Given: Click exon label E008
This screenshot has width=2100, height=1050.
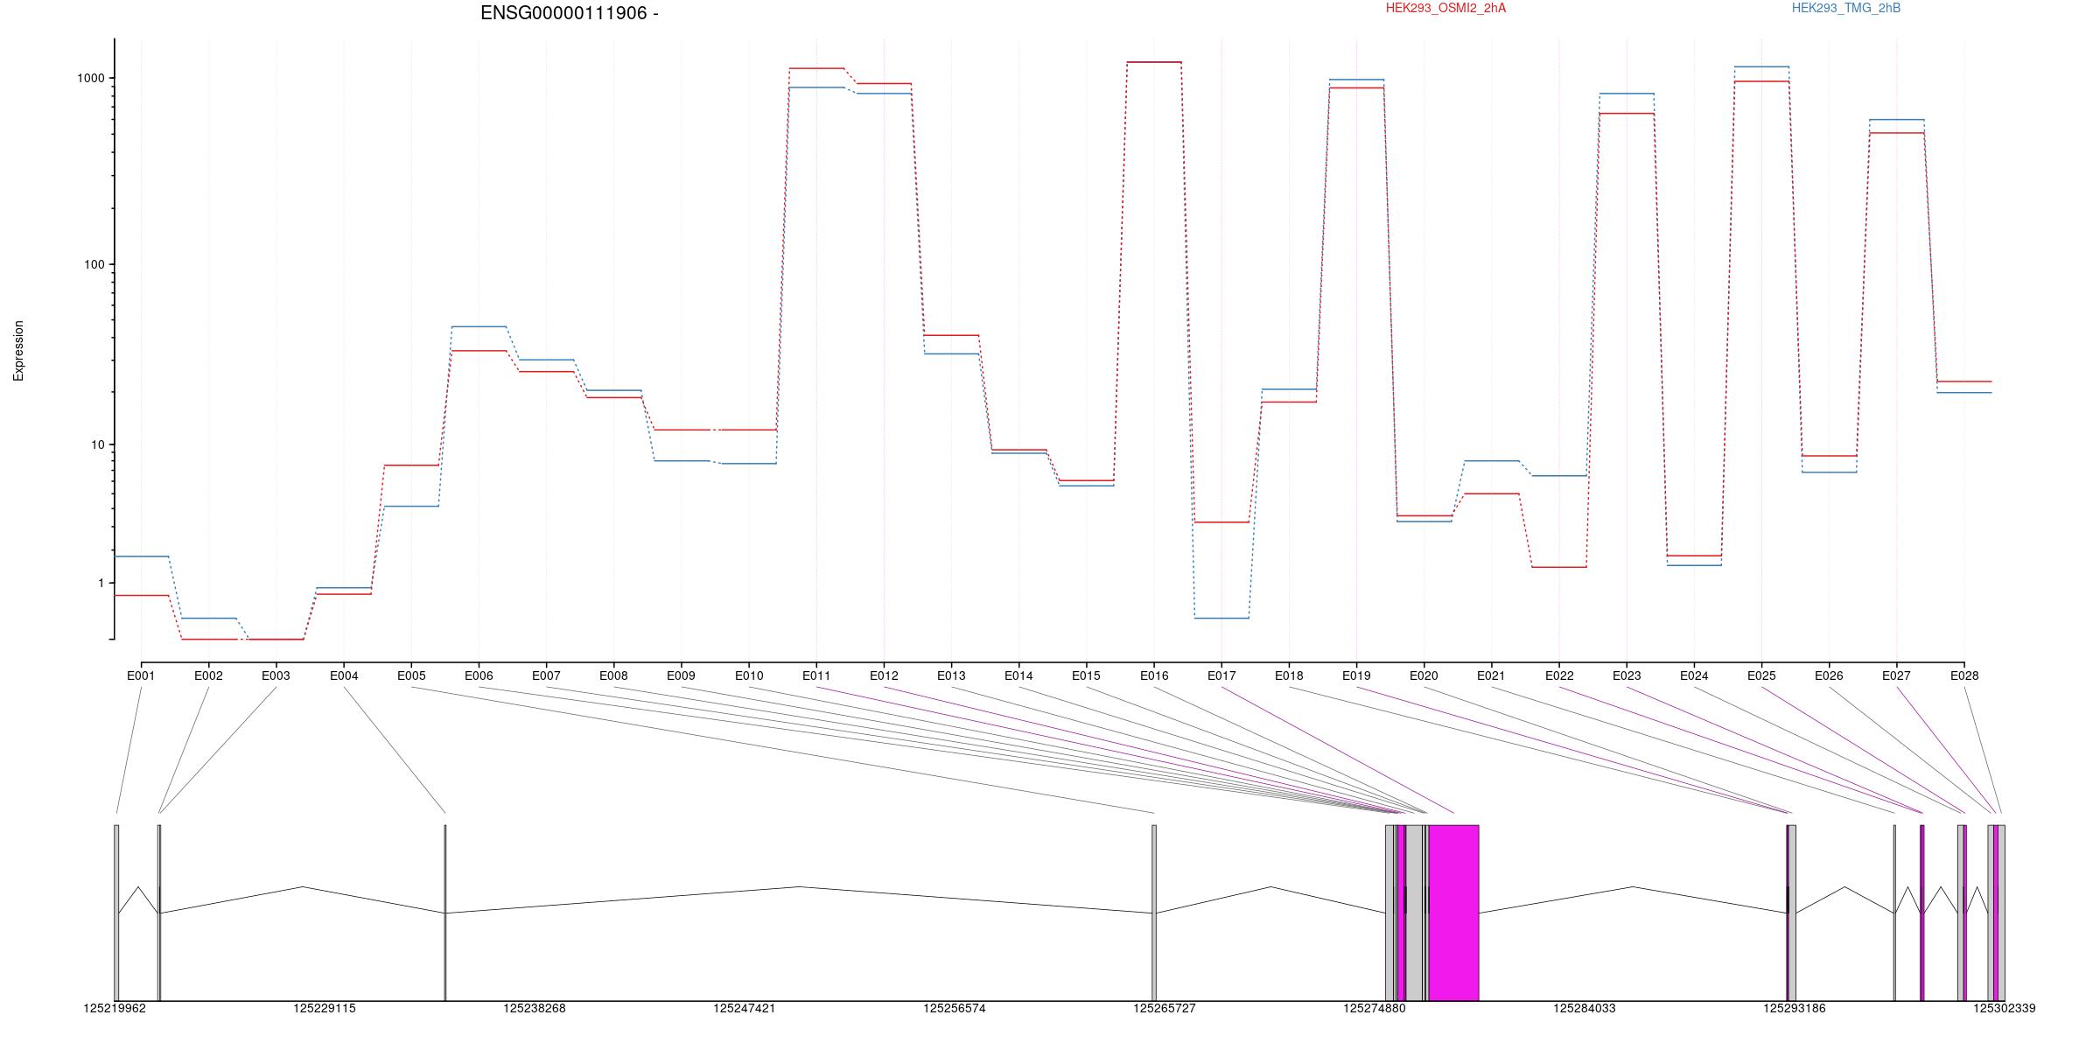Looking at the screenshot, I should 613,675.
